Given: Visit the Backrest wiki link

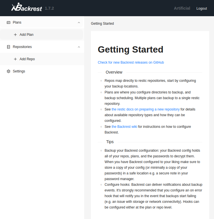Looking at the screenshot, I should coord(124,127).
